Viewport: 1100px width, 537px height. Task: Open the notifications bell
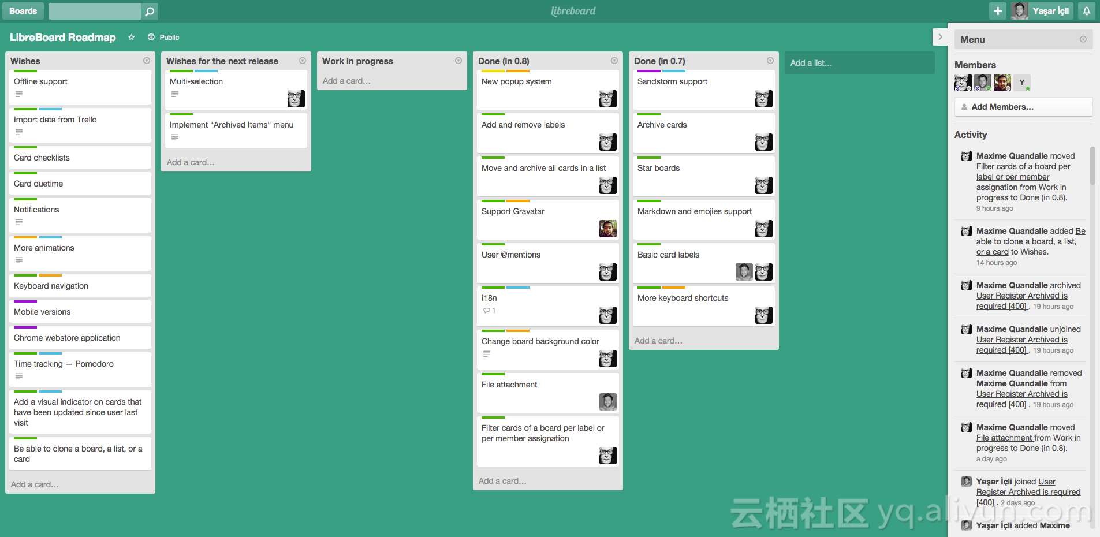[x=1086, y=11]
